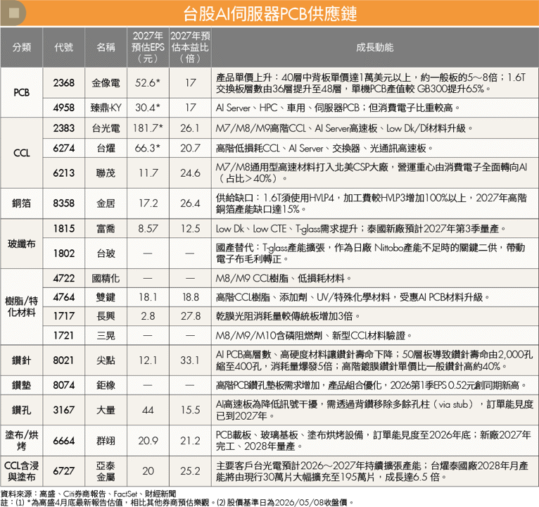Click company name 雙鍵
The width and height of the screenshot is (539, 507).
pyautogui.click(x=106, y=297)
